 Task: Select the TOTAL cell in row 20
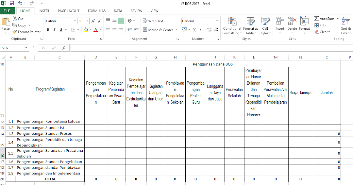click(50, 179)
